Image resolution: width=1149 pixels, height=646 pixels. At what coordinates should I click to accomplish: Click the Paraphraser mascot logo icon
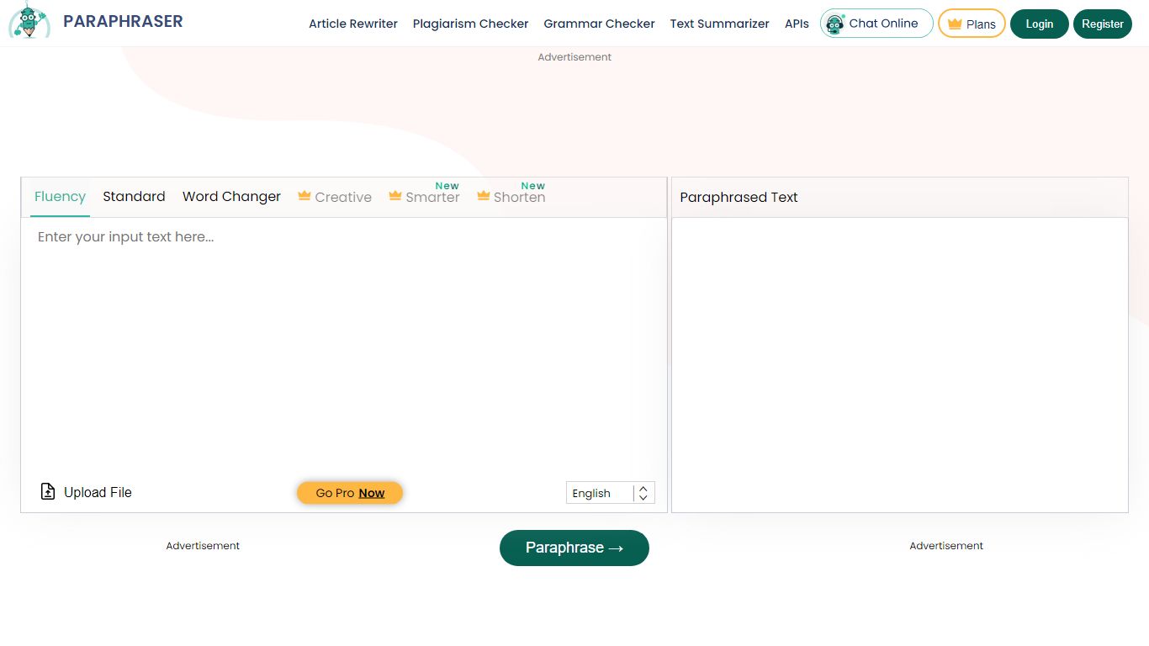tap(29, 22)
